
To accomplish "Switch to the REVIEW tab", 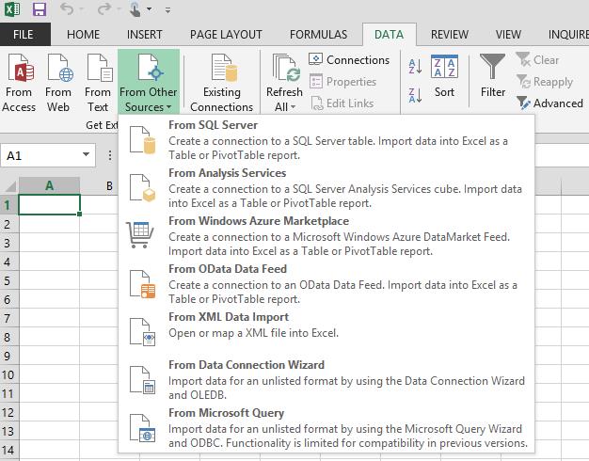I will click(x=449, y=35).
